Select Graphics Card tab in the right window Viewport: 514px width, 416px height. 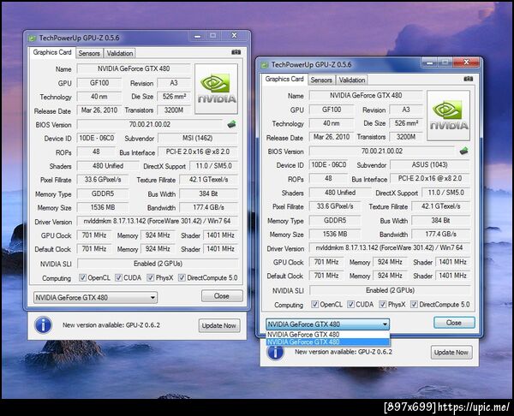tap(284, 79)
